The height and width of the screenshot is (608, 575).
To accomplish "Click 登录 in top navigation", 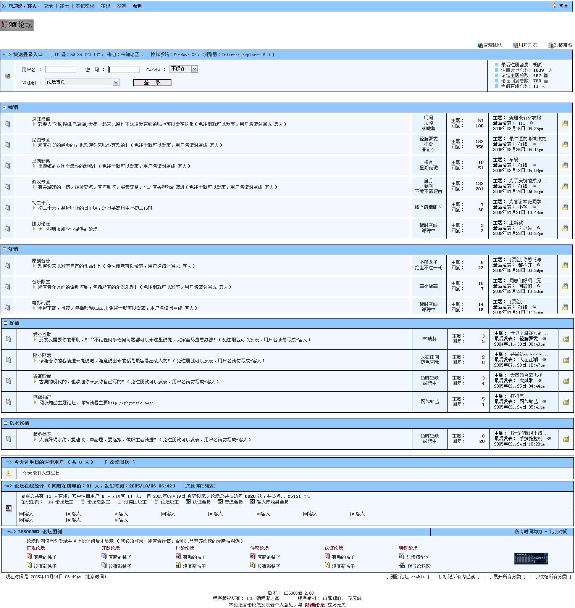I will [x=48, y=6].
